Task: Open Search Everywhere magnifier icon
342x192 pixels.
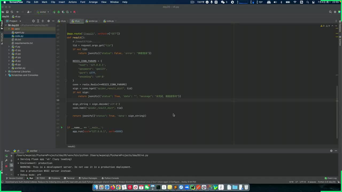Action: pyautogui.click(x=330, y=12)
